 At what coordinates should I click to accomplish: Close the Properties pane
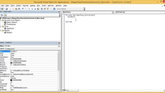[59, 43]
